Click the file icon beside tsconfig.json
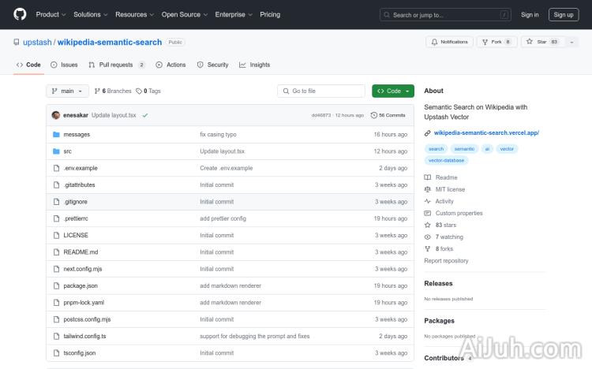 (x=56, y=352)
